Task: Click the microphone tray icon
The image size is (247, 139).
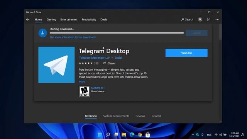Action: pos(202,135)
